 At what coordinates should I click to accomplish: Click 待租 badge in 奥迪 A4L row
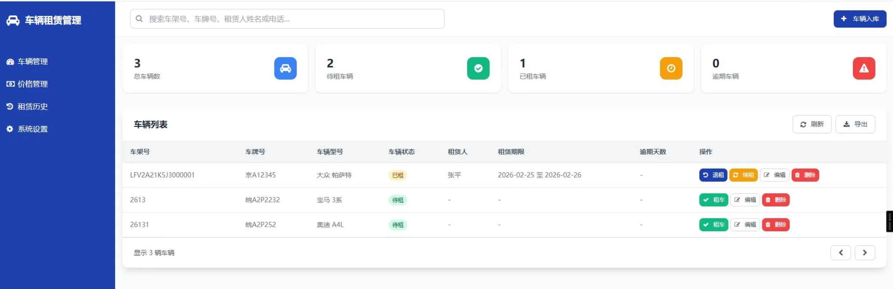397,225
